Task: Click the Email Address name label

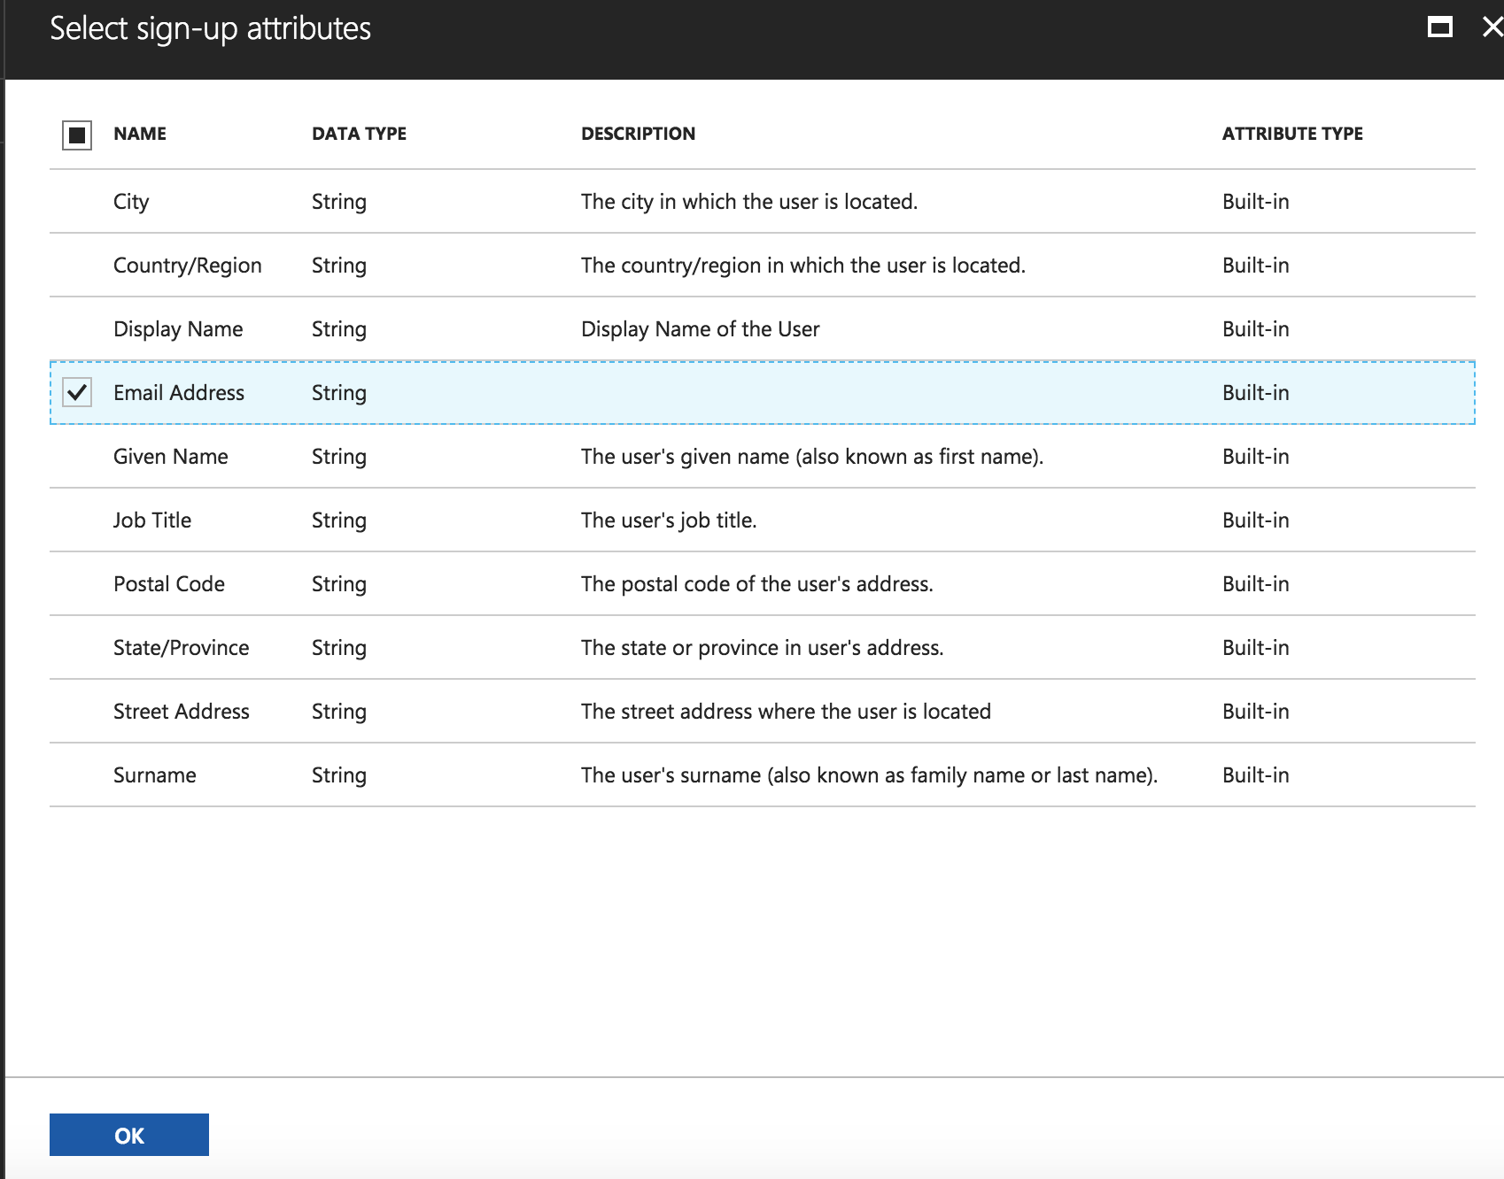Action: [x=179, y=393]
